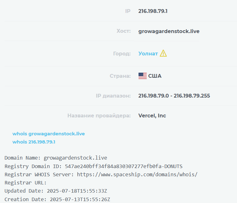Open the whois growagardenstock.live link

[49, 134]
